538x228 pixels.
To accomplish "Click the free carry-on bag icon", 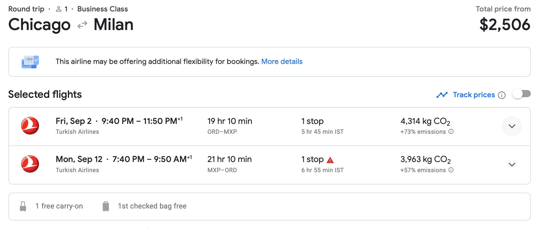I will pos(23,206).
